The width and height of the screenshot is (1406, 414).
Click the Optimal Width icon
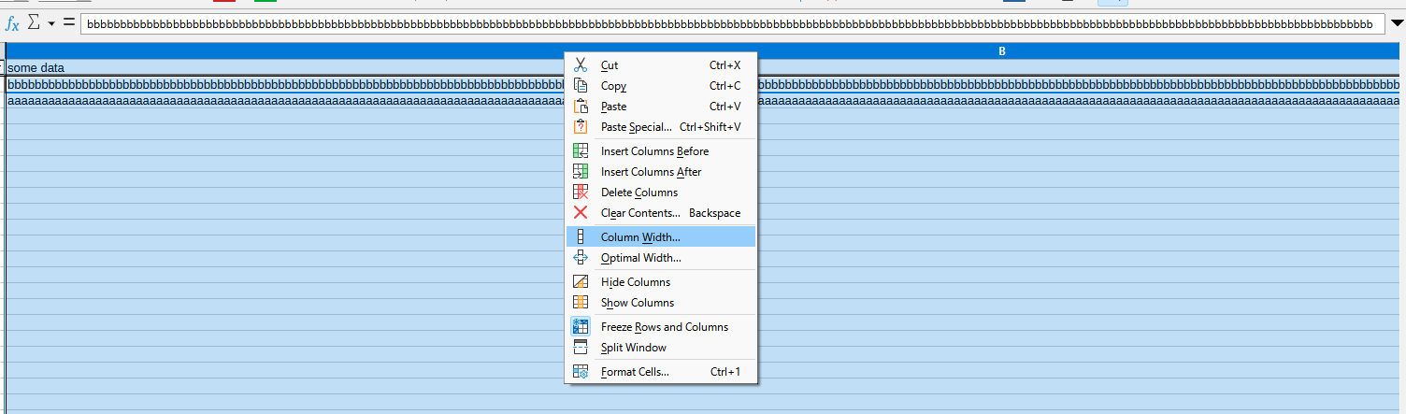pos(581,258)
